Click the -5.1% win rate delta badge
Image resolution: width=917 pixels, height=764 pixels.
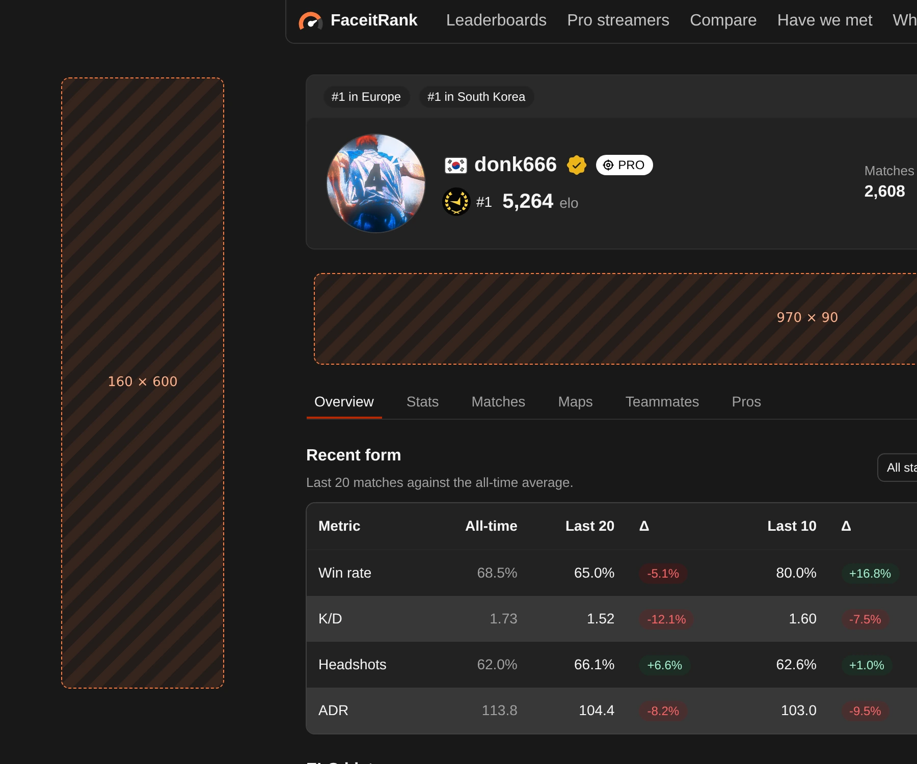pos(663,574)
